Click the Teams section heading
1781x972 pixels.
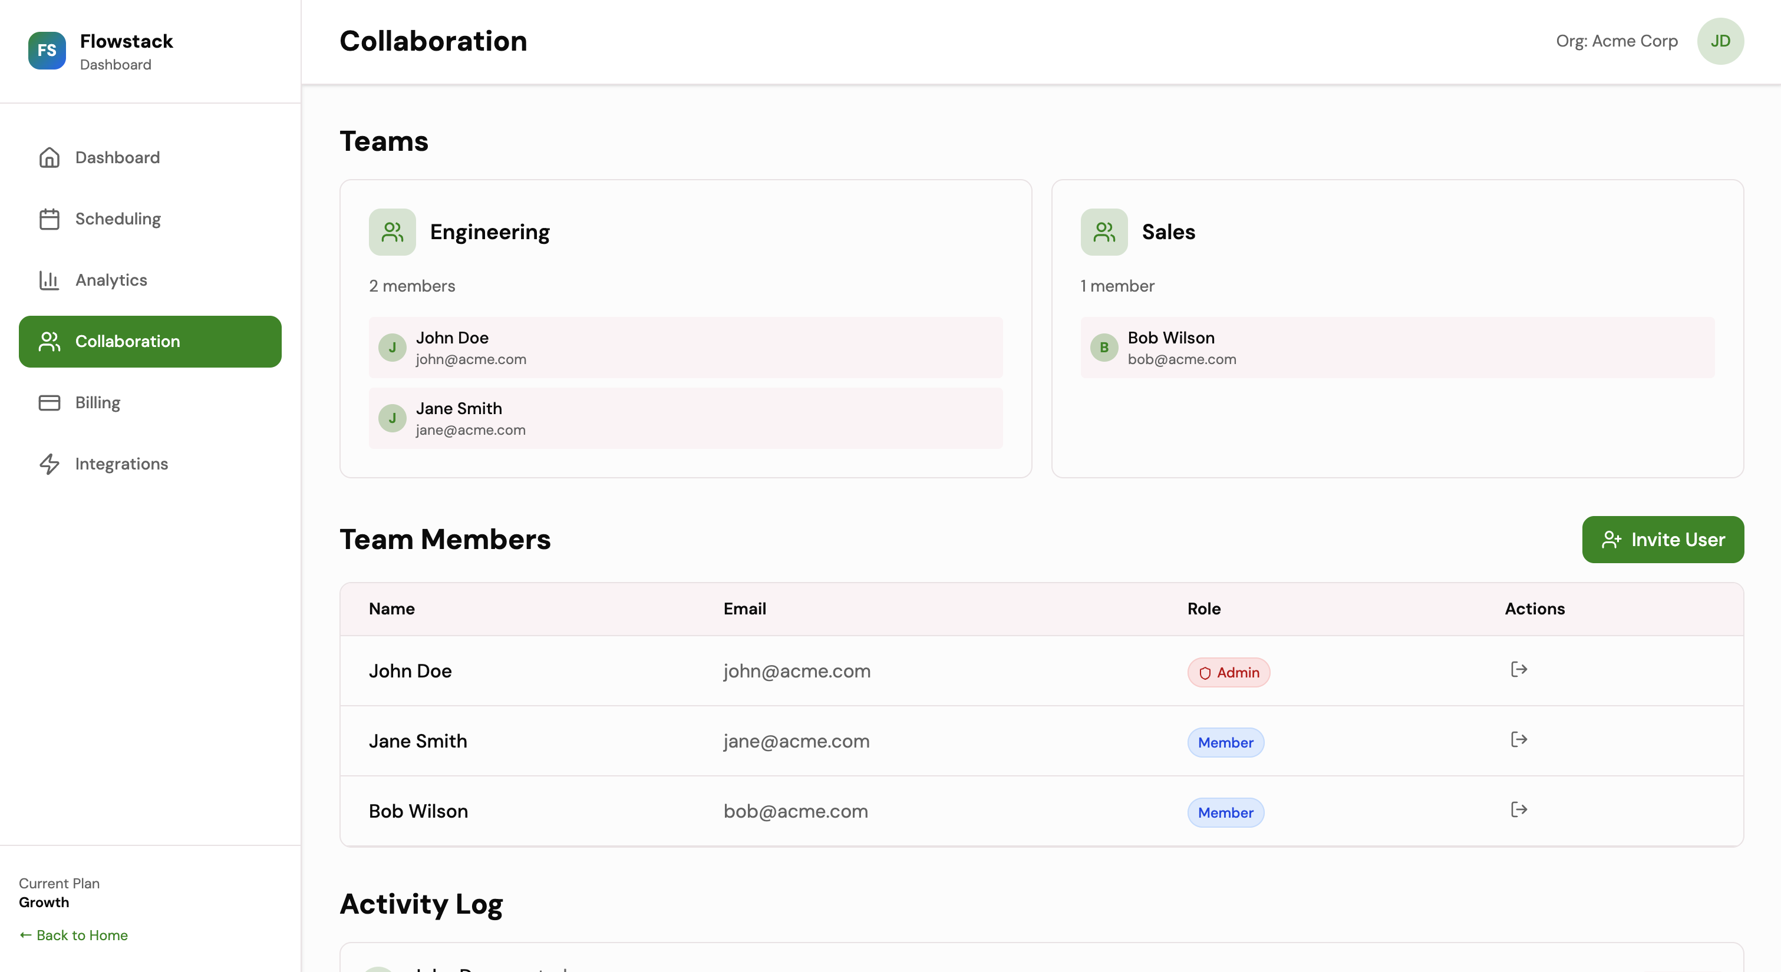384,142
